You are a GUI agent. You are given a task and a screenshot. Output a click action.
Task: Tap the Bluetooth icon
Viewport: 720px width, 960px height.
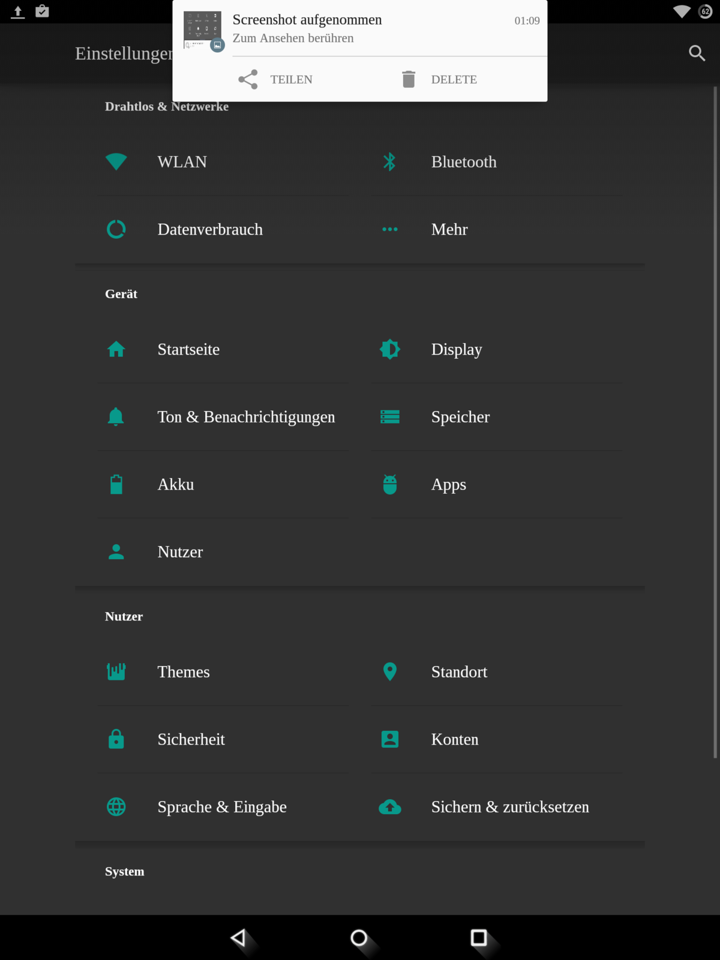click(x=389, y=162)
